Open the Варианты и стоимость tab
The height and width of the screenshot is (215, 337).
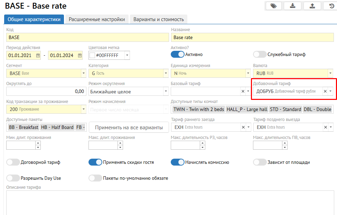[159, 19]
